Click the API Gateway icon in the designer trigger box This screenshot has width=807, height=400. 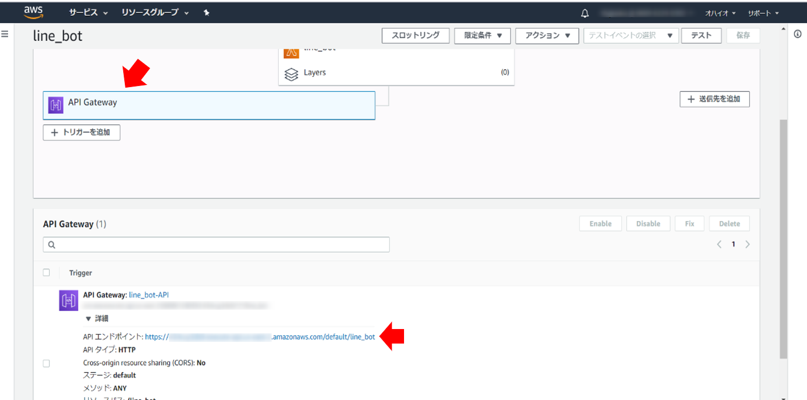(x=56, y=105)
